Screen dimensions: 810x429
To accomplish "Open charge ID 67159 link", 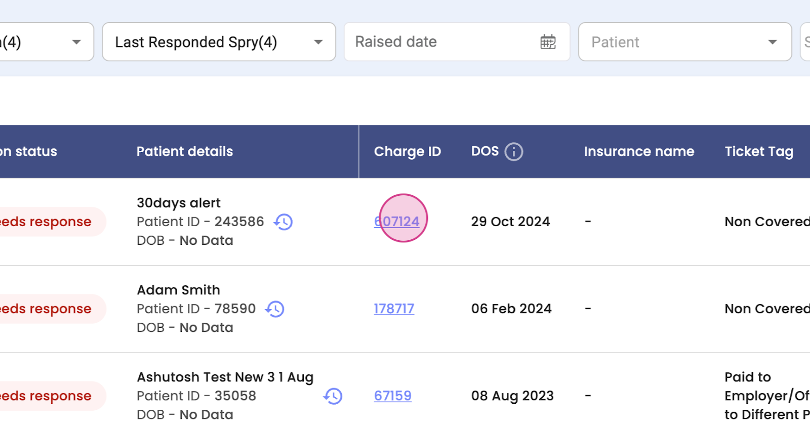I will pyautogui.click(x=393, y=396).
